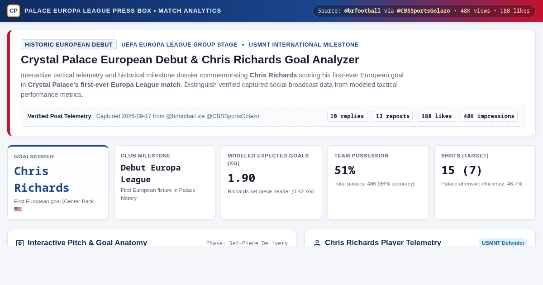
Task: Click 'First European fixture in Palace history' text
Action: [x=158, y=194]
